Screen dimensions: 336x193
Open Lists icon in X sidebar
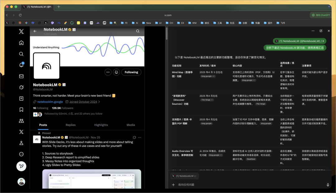point(21,99)
